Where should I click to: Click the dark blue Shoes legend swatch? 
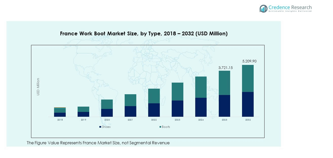pyautogui.click(x=100, y=127)
